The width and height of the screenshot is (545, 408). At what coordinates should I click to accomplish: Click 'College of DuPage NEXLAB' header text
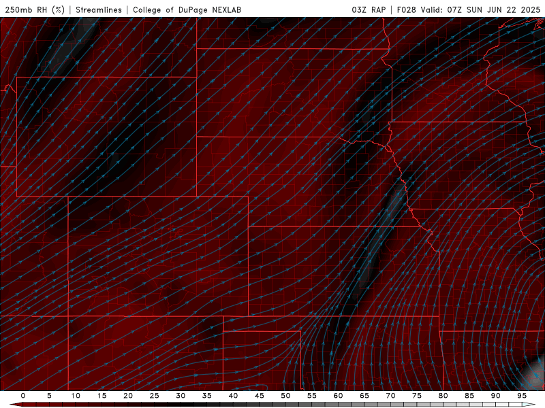(x=187, y=10)
